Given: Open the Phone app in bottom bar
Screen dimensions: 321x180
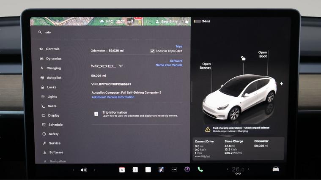Looking at the screenshot, I should (x=200, y=169).
